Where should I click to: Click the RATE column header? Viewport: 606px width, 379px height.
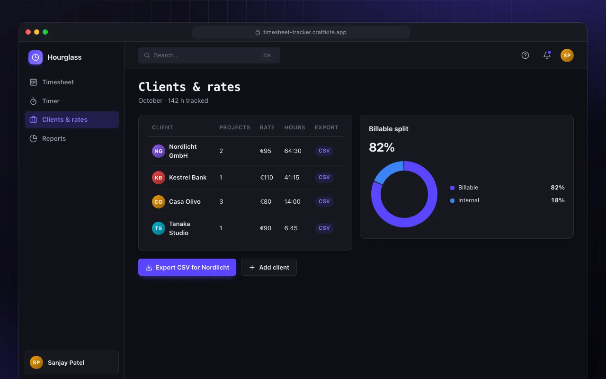(267, 127)
